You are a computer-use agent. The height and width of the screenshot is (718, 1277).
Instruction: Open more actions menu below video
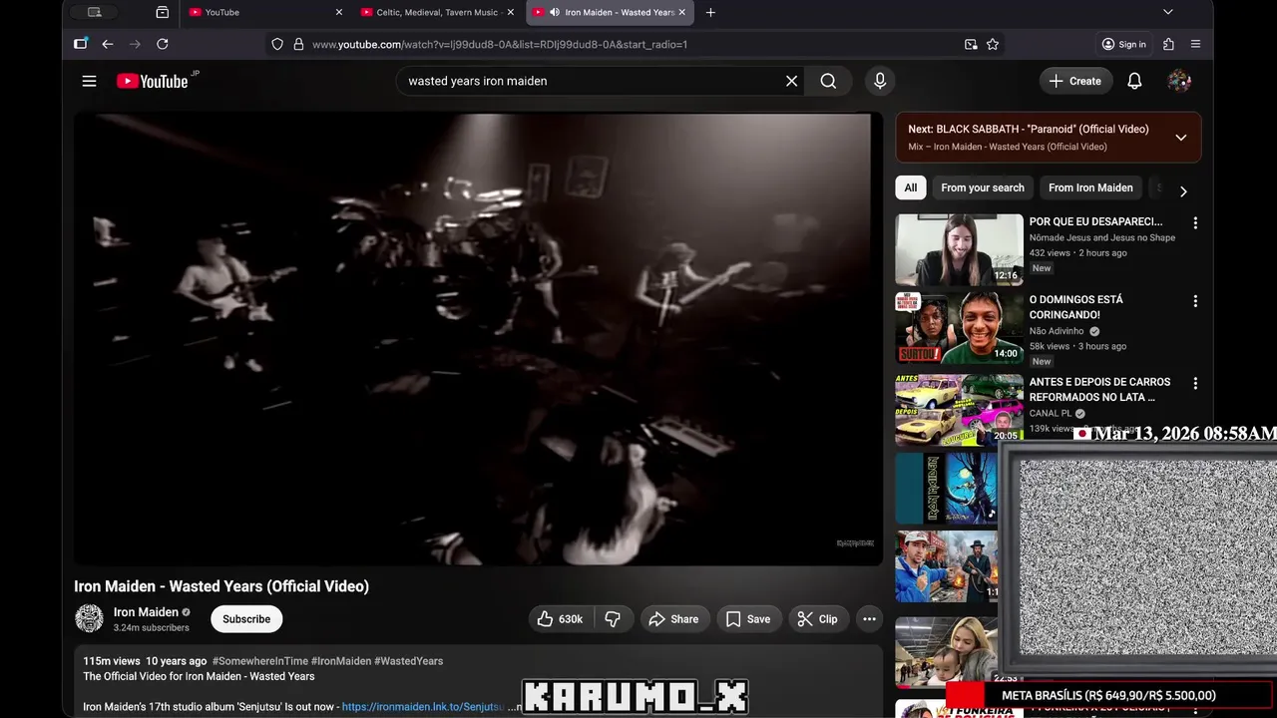pyautogui.click(x=869, y=619)
